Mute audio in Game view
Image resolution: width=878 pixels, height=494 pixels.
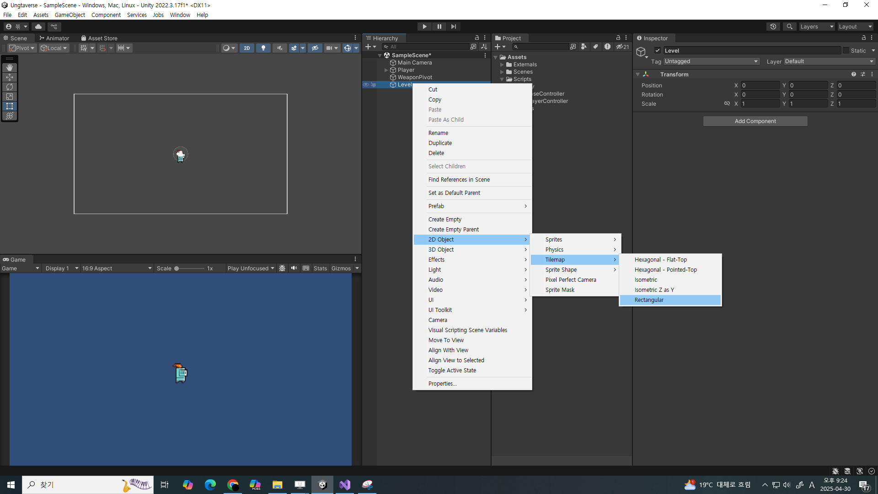pos(294,268)
